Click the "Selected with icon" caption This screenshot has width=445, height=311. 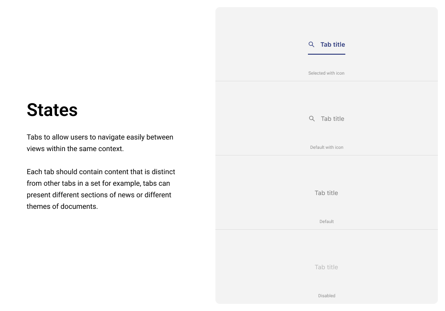(x=326, y=73)
